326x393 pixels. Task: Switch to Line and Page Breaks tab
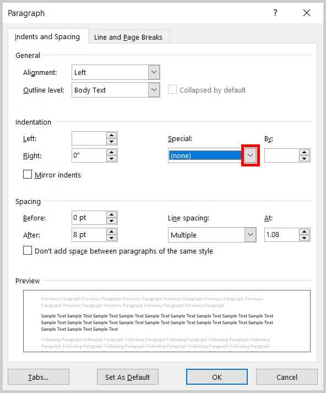click(128, 37)
